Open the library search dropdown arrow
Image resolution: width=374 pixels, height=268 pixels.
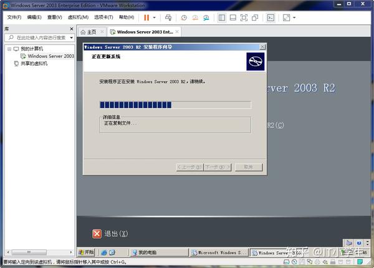click(x=71, y=37)
